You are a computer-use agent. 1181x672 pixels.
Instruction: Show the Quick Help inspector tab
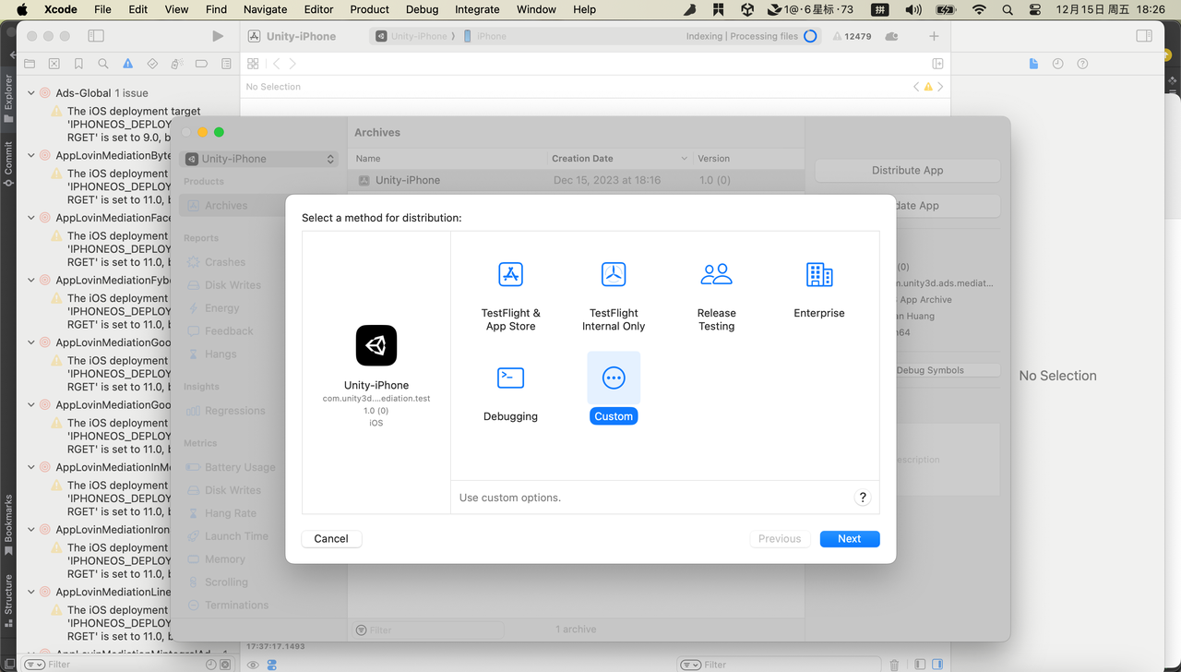pyautogui.click(x=1082, y=64)
